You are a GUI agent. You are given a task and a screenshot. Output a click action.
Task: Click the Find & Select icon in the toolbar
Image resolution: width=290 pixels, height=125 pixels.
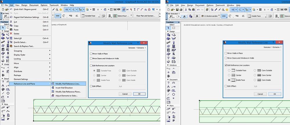(x=212, y=10)
